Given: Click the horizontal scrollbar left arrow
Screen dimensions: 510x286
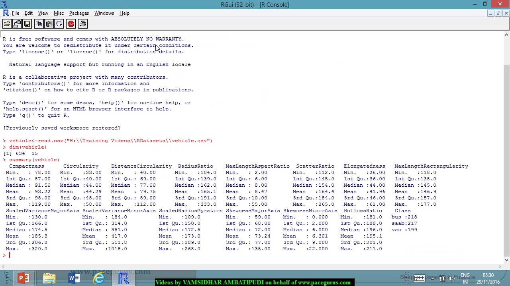Looking at the screenshot, I should click(x=4, y=267).
